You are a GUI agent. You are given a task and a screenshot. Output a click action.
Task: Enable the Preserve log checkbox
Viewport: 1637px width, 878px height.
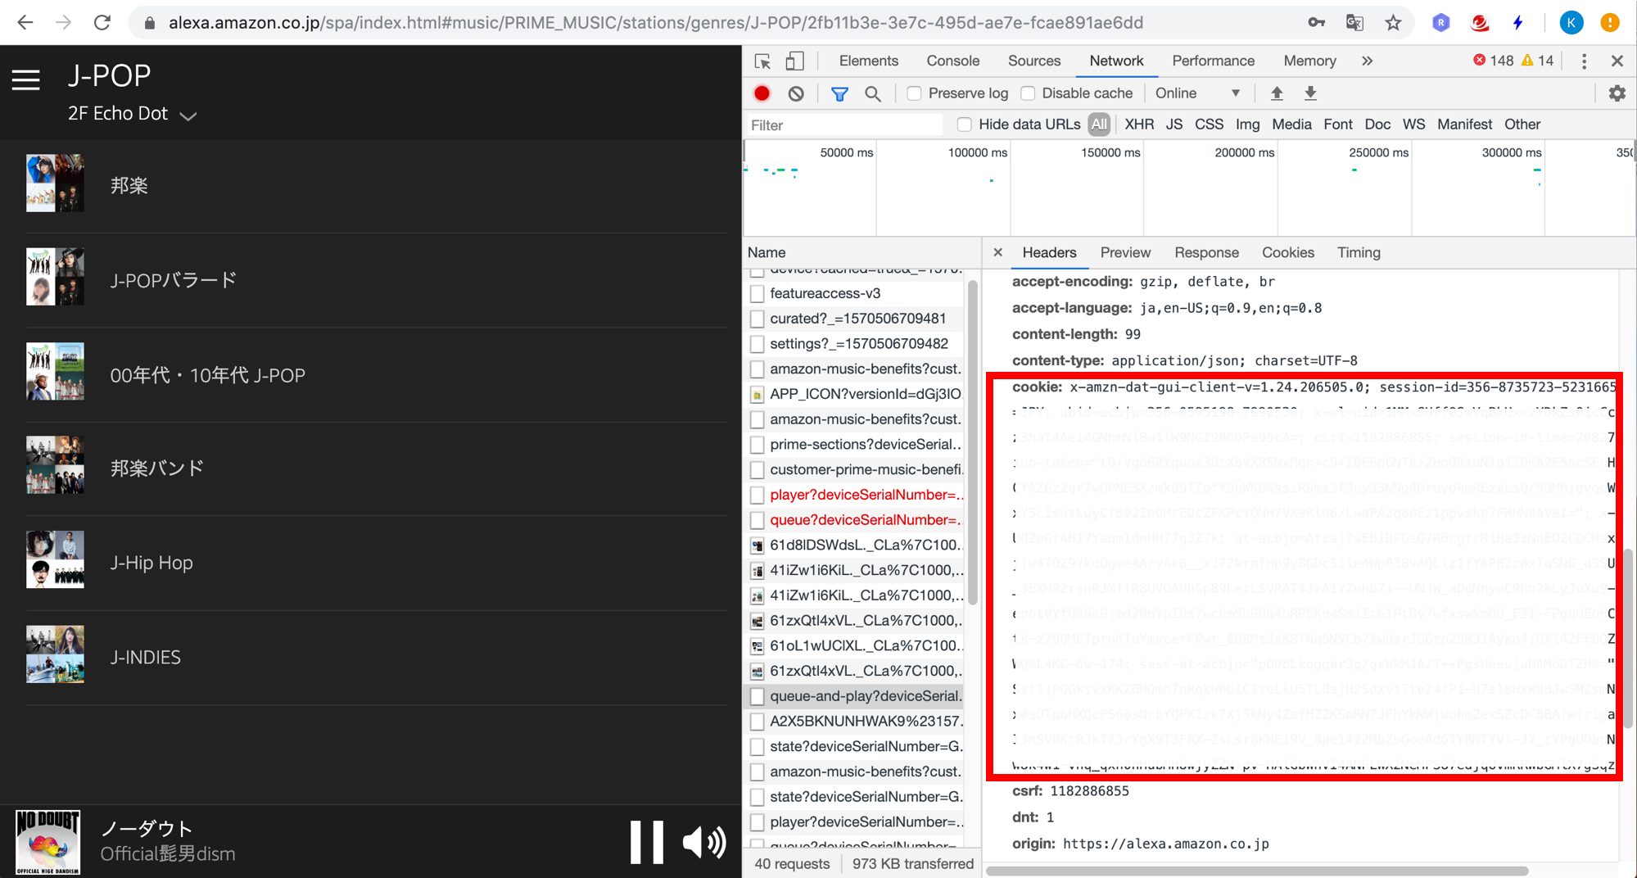914,93
